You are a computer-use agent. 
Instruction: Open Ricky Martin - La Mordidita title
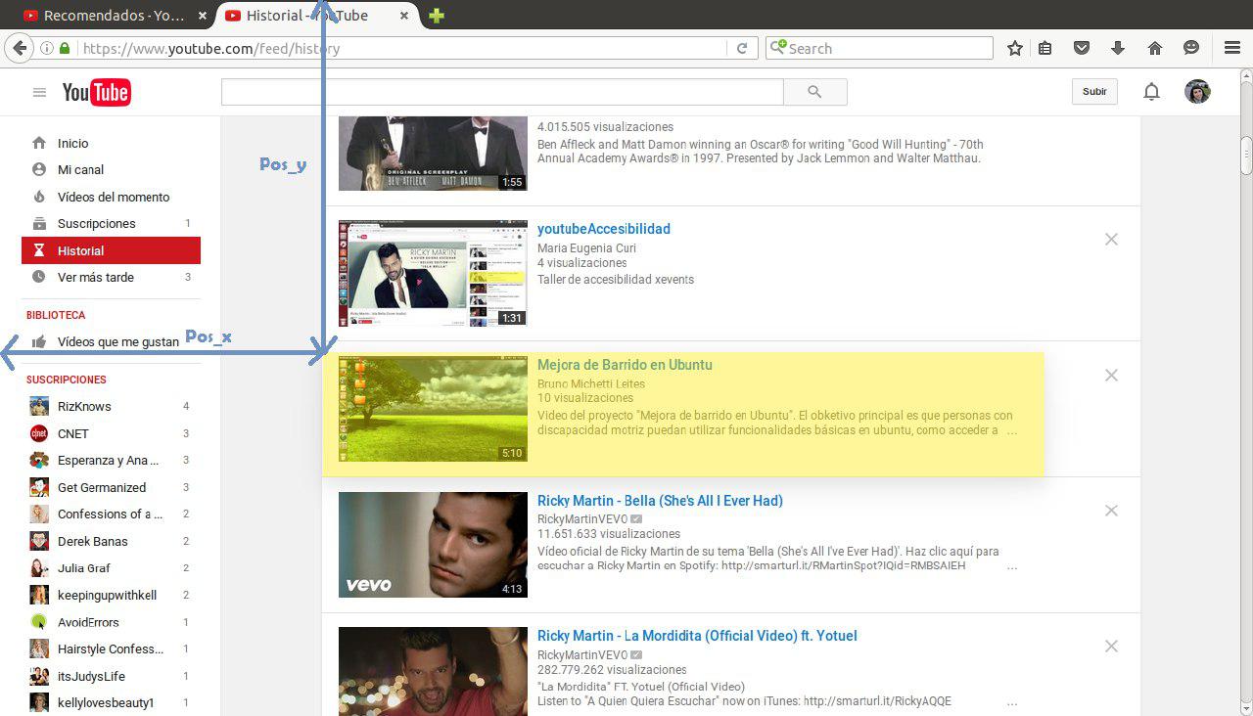pyautogui.click(x=697, y=636)
